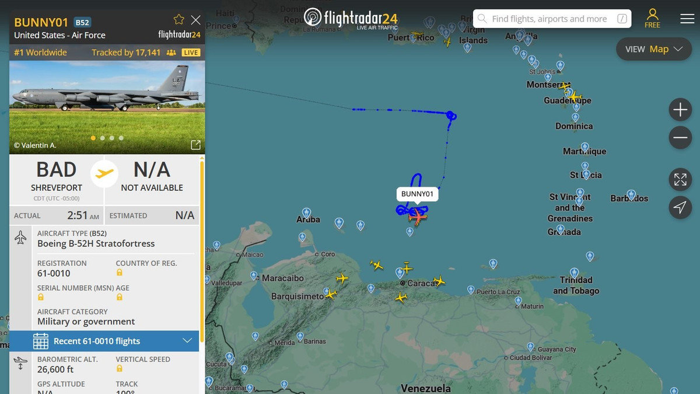Screen dimensions: 700x394
Task: Add BUNNY01 to favorites with star icon
Action: click(178, 20)
